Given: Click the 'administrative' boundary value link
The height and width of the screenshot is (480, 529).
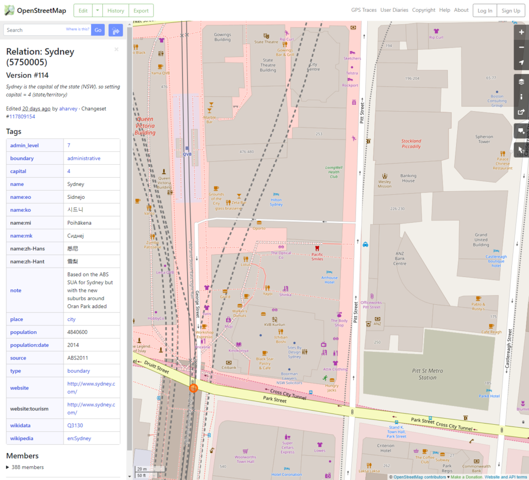Looking at the screenshot, I should 84,158.
